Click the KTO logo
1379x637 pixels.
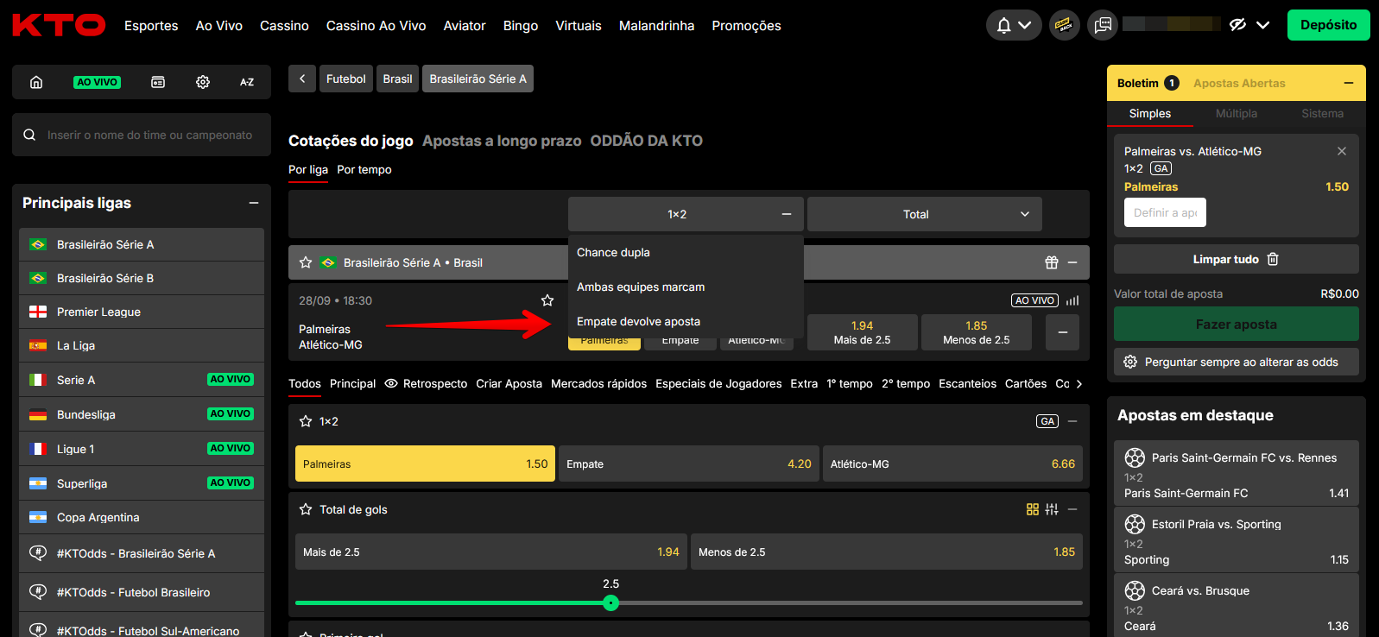(x=59, y=25)
